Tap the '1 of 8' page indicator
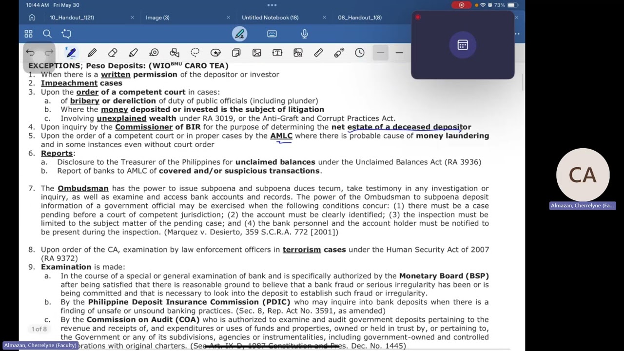This screenshot has width=624, height=351. coord(39,329)
